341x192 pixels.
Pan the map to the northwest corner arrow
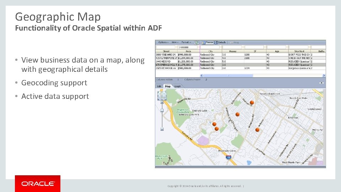point(158,92)
